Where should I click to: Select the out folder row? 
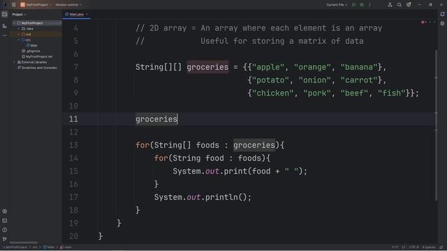coord(36,34)
